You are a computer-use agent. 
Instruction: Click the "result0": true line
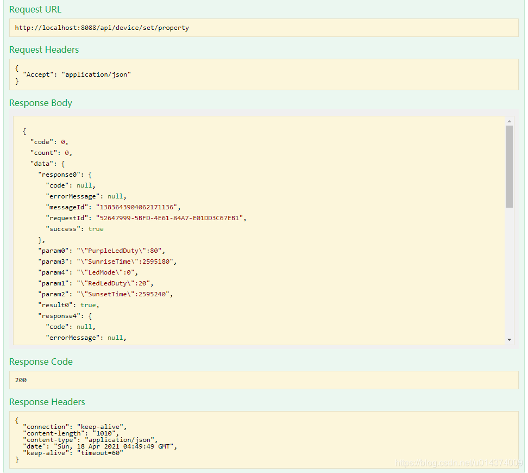coord(68,305)
